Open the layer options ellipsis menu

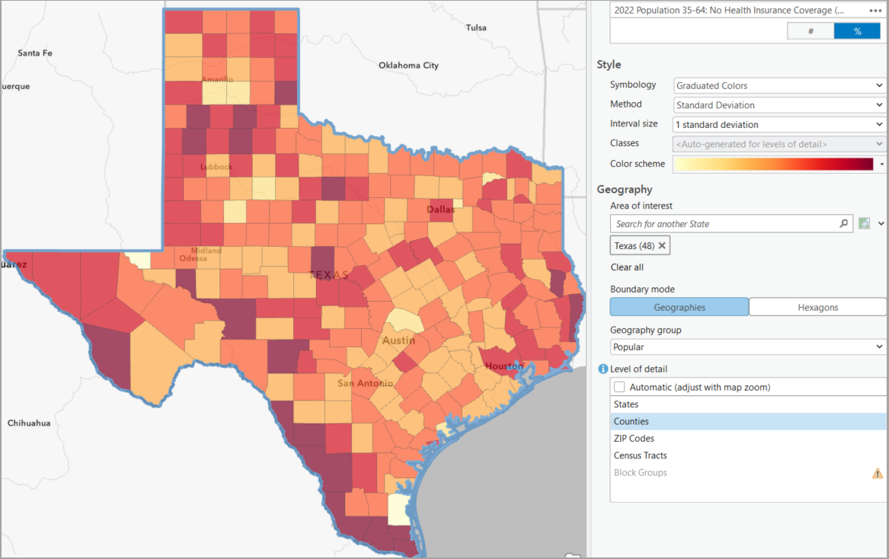coord(875,10)
